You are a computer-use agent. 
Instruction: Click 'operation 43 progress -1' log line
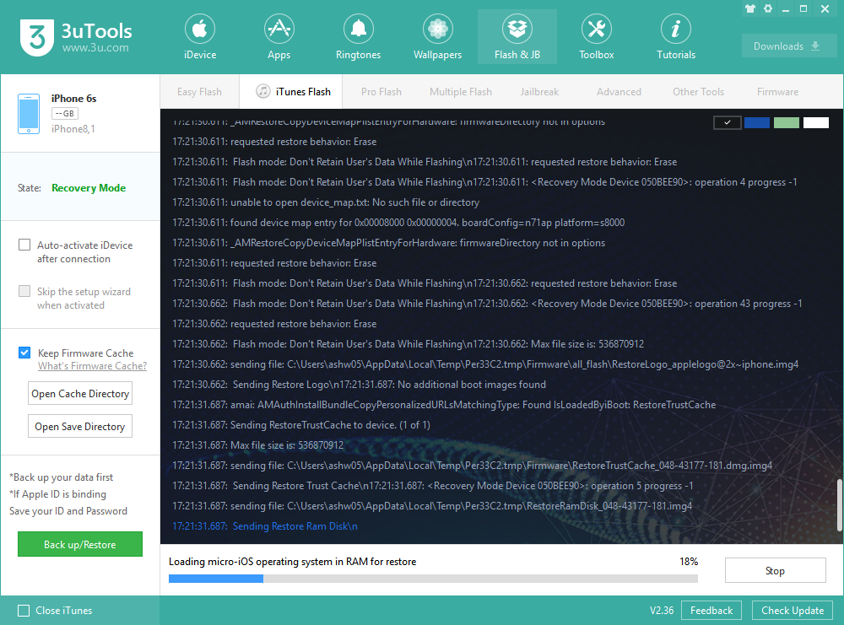point(487,304)
